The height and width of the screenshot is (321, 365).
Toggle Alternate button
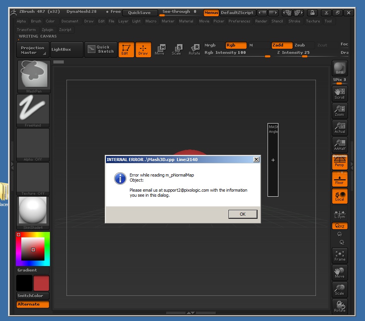click(x=33, y=304)
